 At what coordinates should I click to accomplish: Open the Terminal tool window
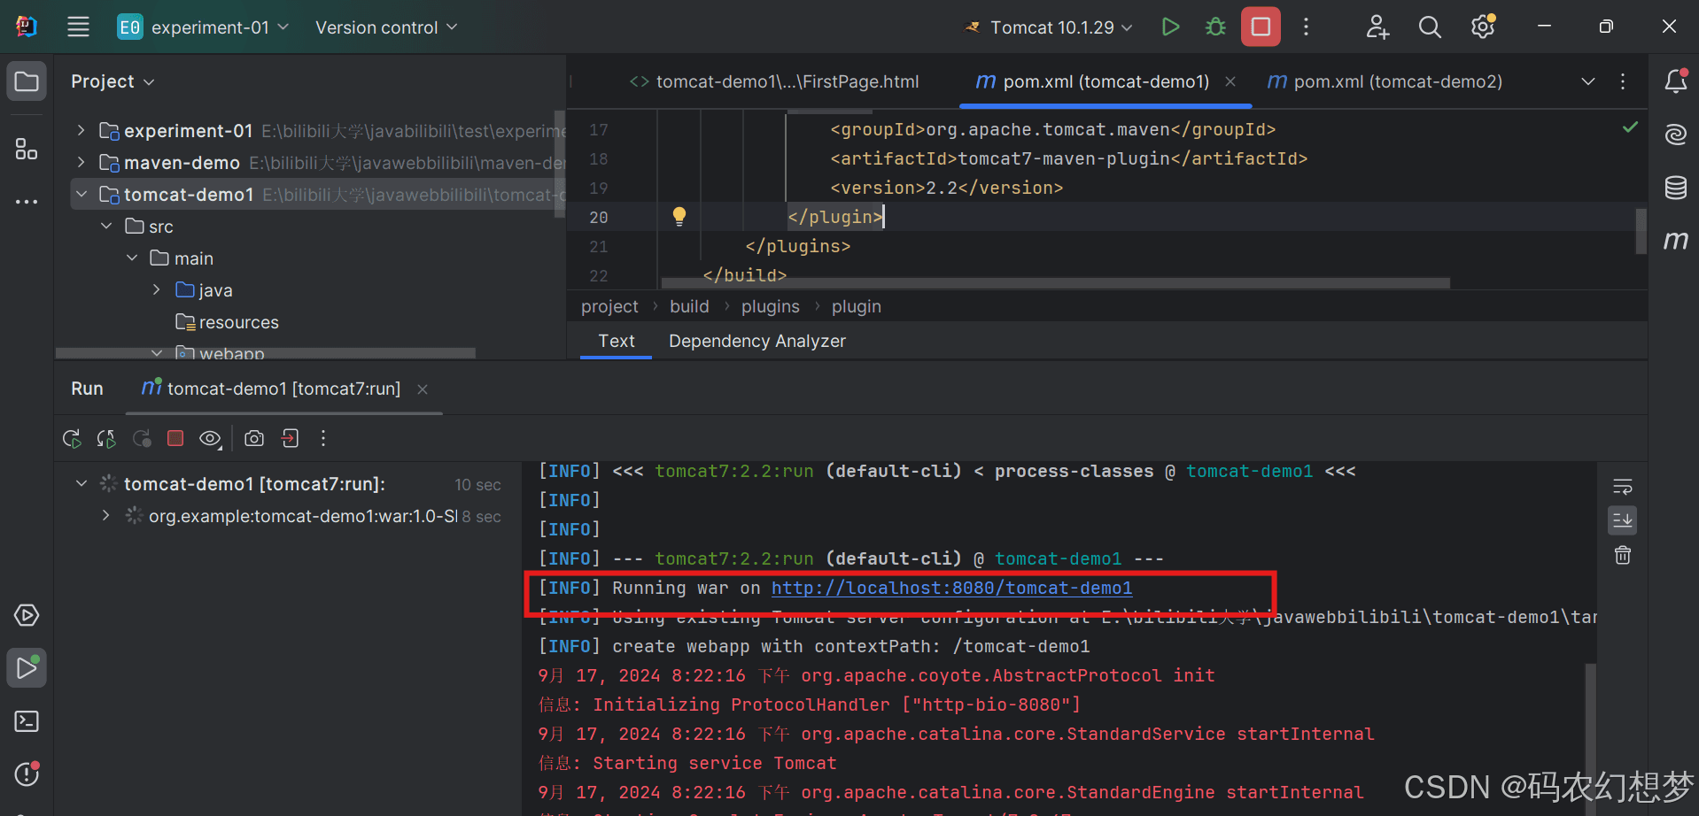(27, 721)
